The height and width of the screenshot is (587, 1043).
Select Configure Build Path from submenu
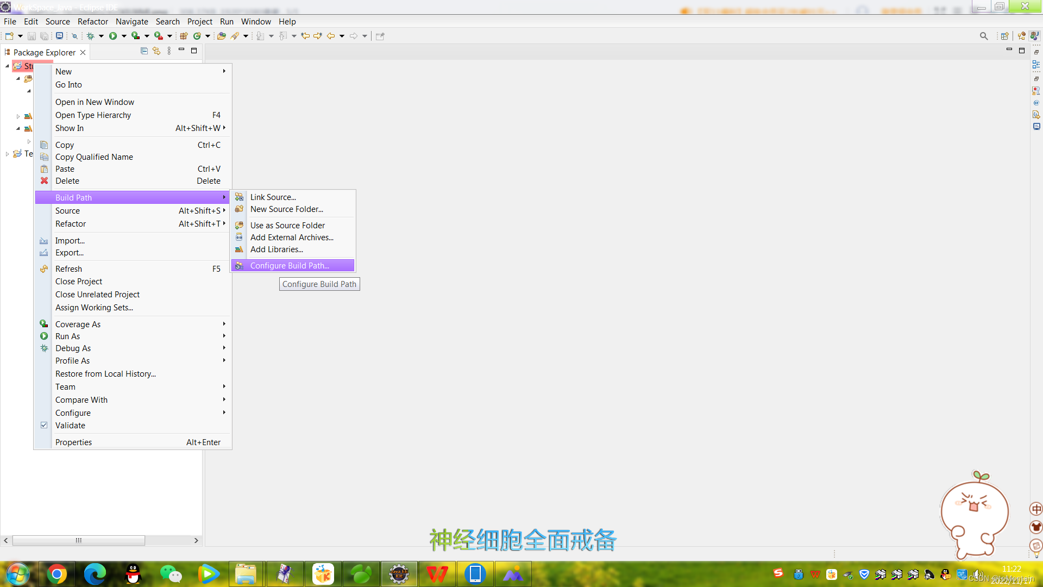click(x=290, y=265)
